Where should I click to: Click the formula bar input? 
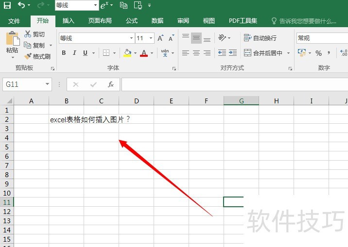tap(235, 84)
